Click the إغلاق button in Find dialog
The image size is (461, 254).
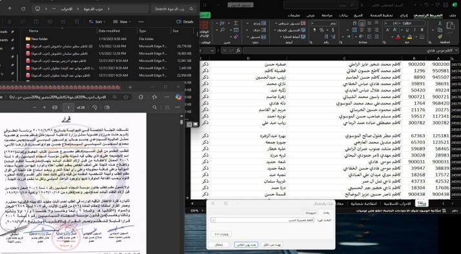(x=218, y=244)
